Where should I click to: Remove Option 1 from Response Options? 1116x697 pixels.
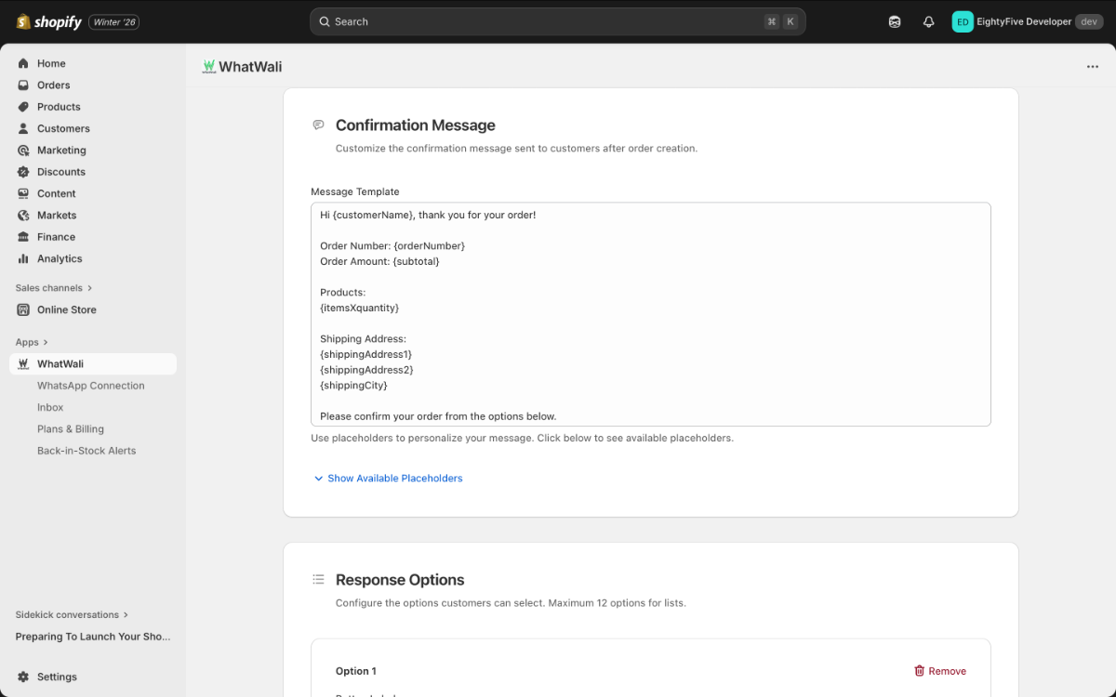tap(940, 670)
